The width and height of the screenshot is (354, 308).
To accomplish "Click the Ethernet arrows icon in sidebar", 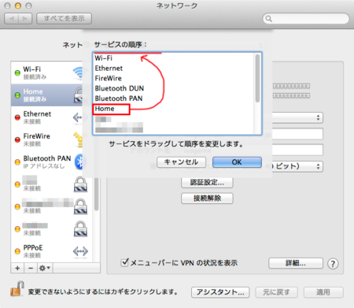I will point(77,117).
